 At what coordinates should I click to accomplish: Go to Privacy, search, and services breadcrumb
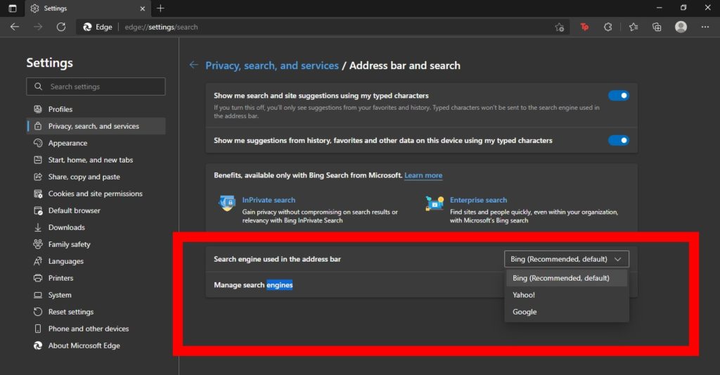point(272,65)
